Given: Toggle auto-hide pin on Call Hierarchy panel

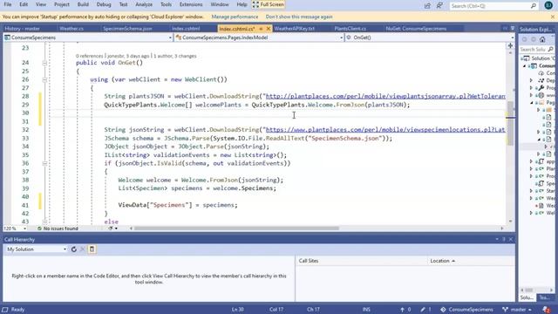Looking at the screenshot, I should (504, 239).
